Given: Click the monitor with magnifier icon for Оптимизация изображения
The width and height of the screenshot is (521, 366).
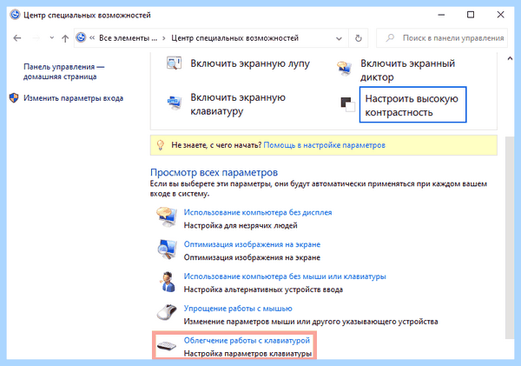Looking at the screenshot, I should tap(167, 250).
